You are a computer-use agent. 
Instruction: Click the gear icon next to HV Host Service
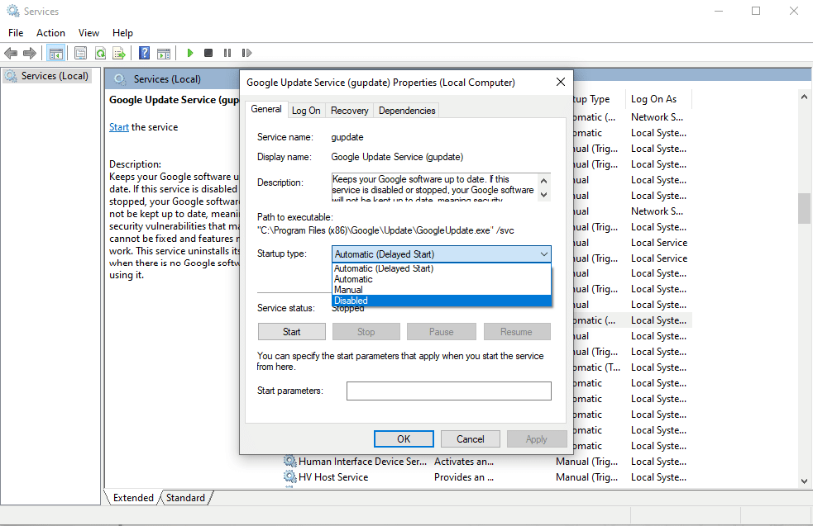pyautogui.click(x=289, y=476)
